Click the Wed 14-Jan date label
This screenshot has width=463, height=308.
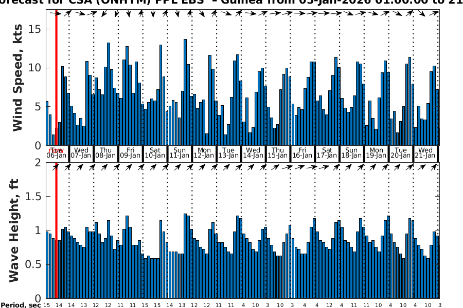point(253,153)
